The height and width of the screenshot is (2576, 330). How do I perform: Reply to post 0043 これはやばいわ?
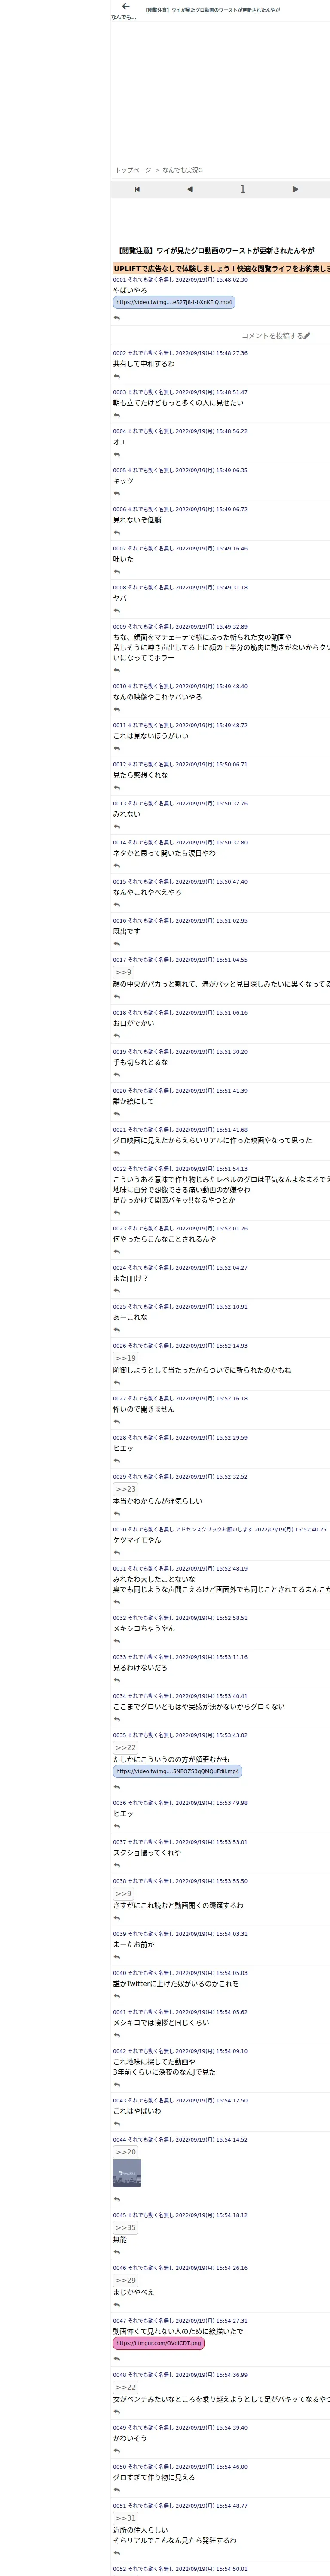117,2124
